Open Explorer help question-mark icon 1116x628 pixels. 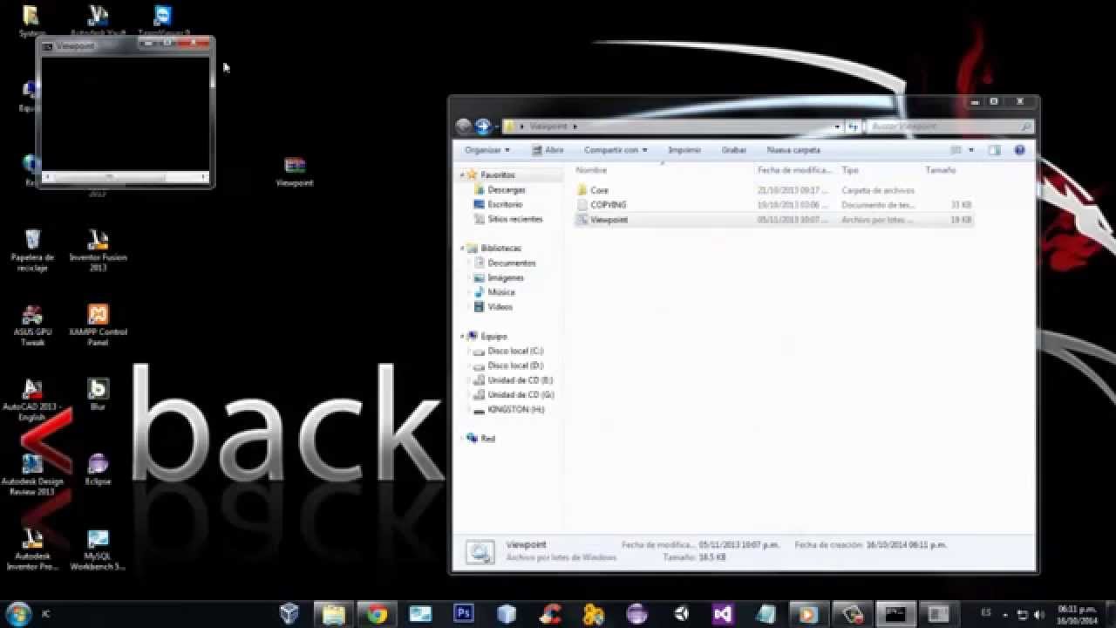1019,150
